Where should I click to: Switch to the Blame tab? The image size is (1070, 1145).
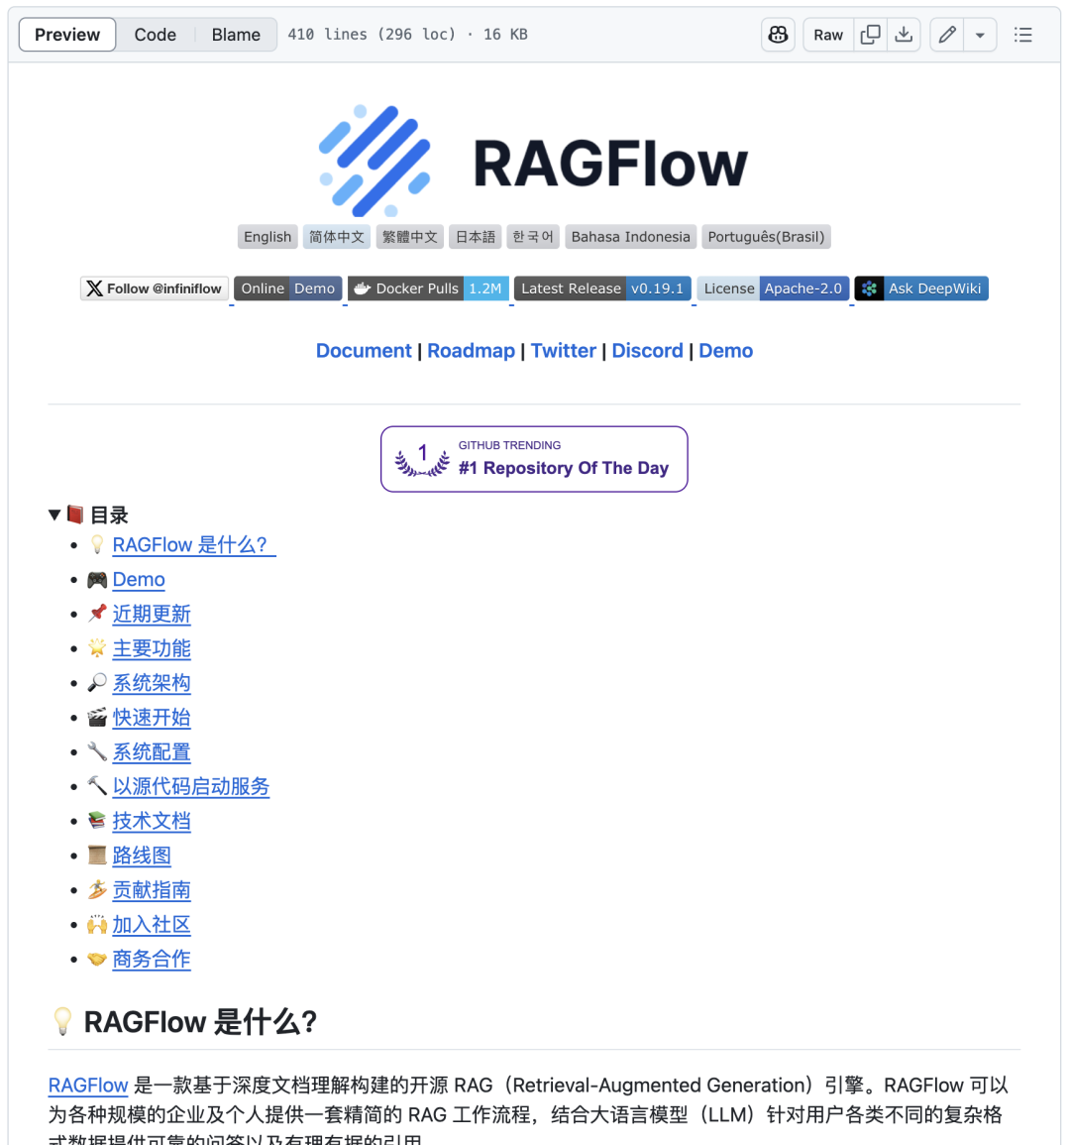click(235, 34)
